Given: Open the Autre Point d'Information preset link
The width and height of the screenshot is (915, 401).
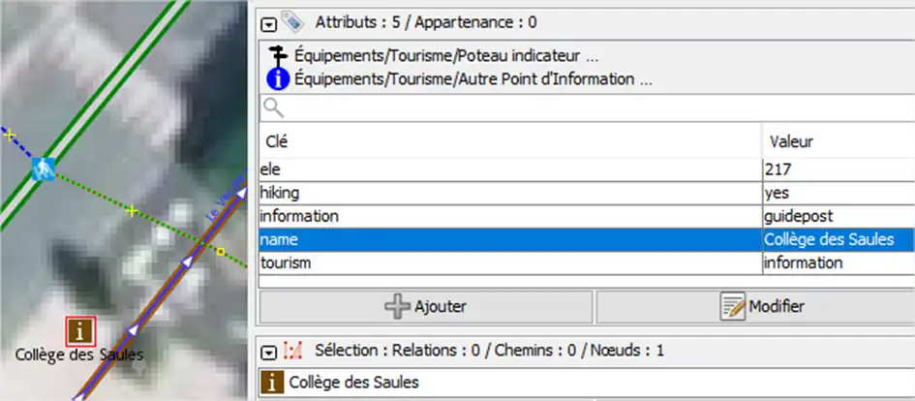Looking at the screenshot, I should (x=473, y=79).
